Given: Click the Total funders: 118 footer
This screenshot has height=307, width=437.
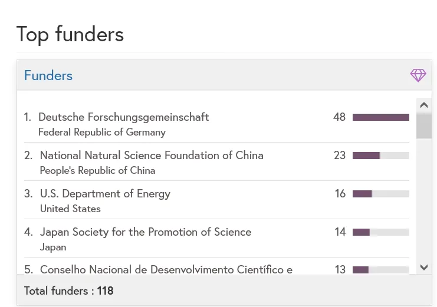Looking at the screenshot, I should coord(68,291).
